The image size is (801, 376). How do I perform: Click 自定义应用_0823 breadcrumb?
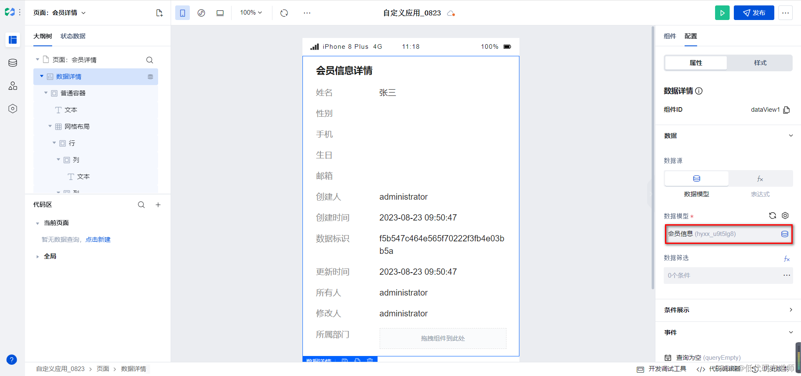[60, 369]
